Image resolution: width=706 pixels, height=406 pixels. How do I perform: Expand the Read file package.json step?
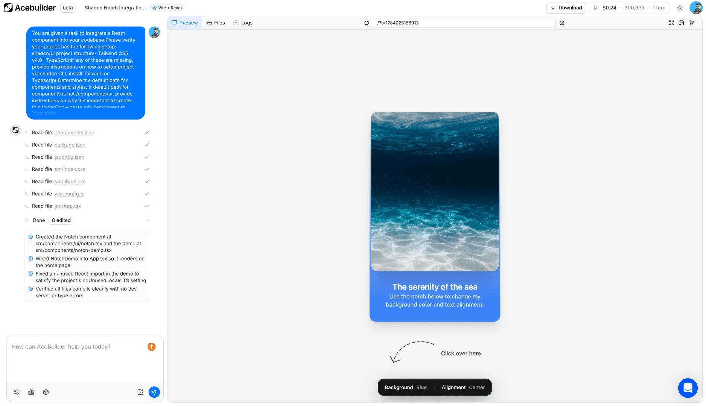(x=87, y=145)
